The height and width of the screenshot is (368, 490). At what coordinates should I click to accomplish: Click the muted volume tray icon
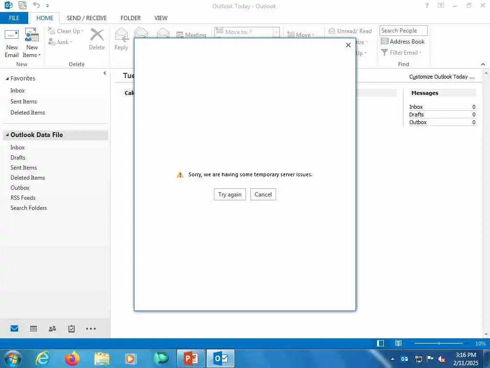pyautogui.click(x=442, y=359)
